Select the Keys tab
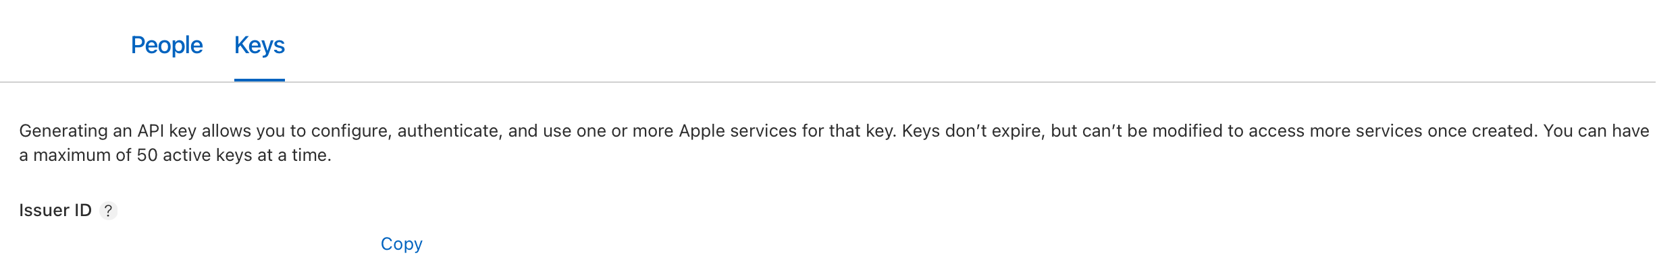Viewport: 1657px width, 274px height. [259, 45]
